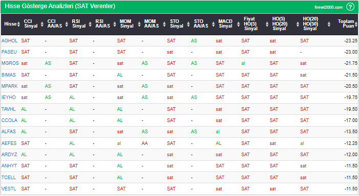Image resolution: width=359 pixels, height=196 pixels.
Task: Click the HO(5) HO(20) Sinyal column header
Action: point(280,24)
